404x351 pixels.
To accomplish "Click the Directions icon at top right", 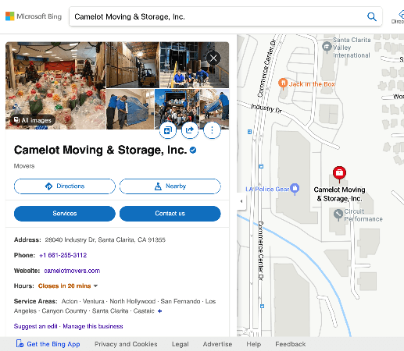I will click(x=401, y=15).
